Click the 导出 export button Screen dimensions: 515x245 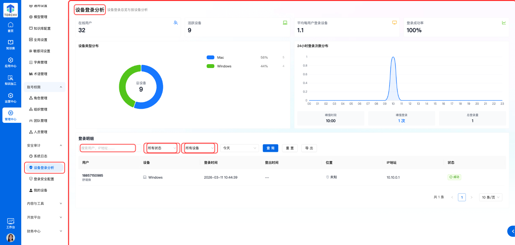pyautogui.click(x=309, y=148)
